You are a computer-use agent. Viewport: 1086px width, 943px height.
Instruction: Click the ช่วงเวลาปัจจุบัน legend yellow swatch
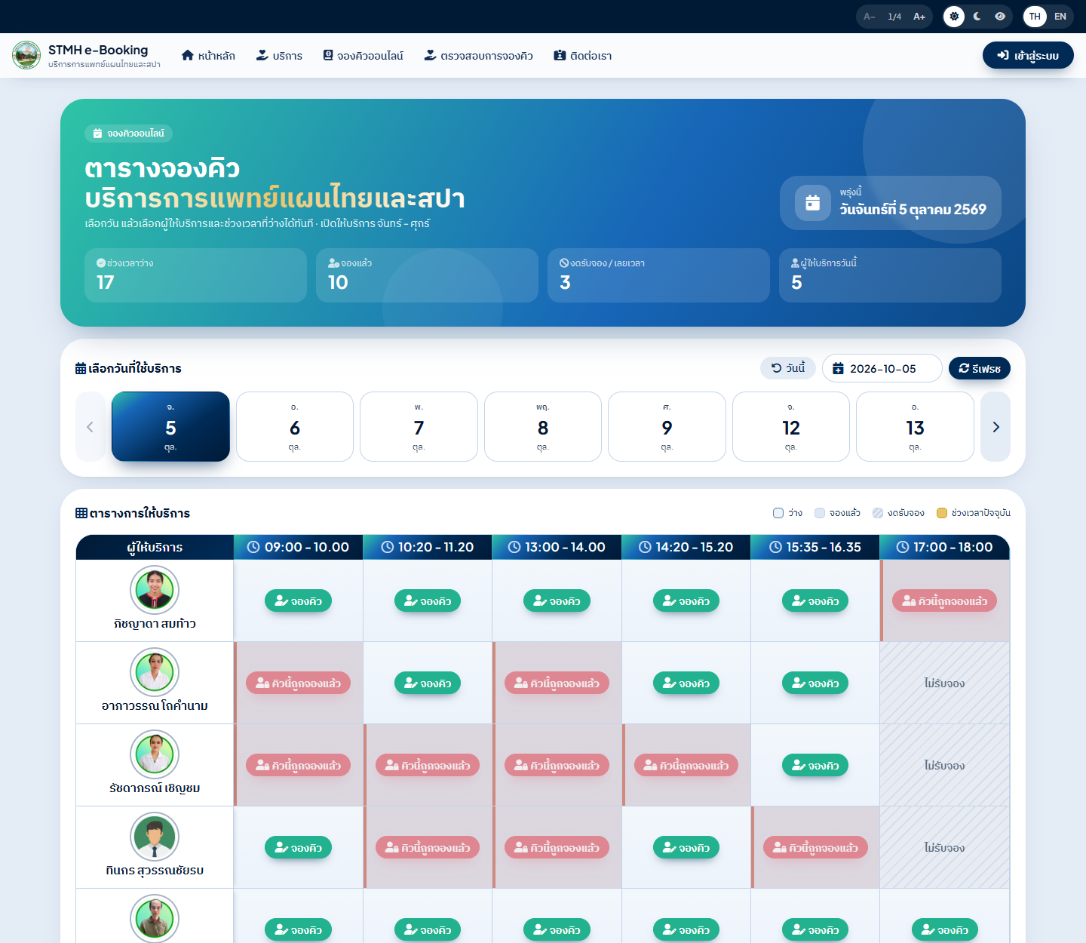tap(942, 513)
